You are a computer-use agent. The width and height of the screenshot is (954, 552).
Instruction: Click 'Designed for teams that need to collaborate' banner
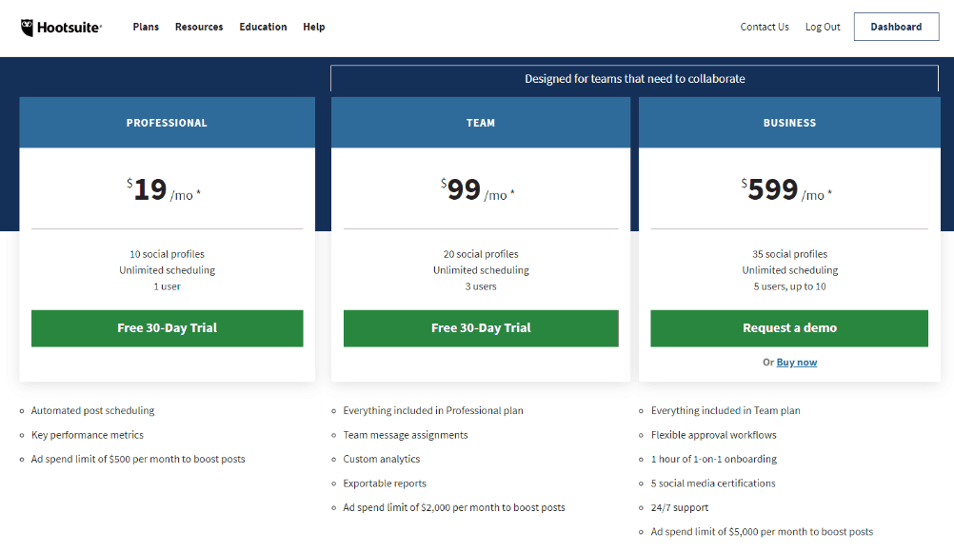(x=635, y=78)
